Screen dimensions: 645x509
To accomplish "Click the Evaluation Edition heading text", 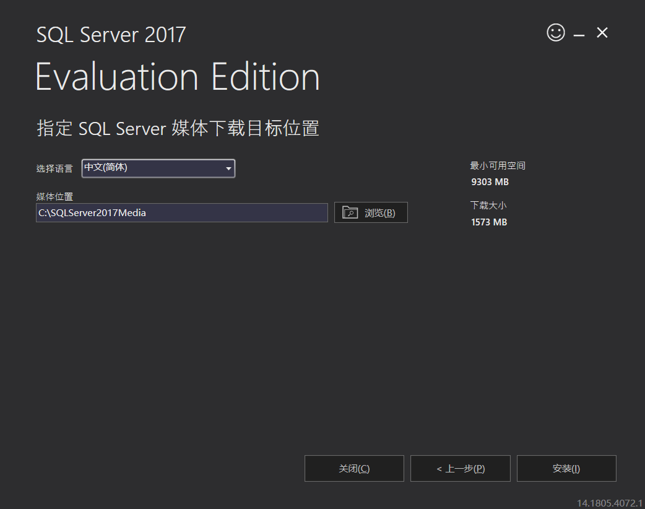I will pyautogui.click(x=178, y=76).
